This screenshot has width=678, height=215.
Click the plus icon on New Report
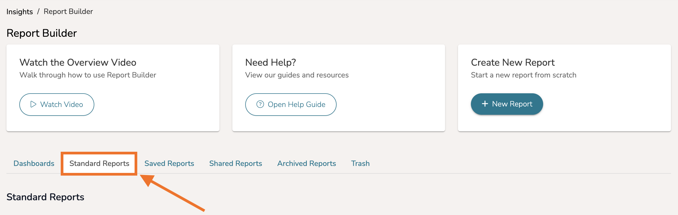click(485, 104)
